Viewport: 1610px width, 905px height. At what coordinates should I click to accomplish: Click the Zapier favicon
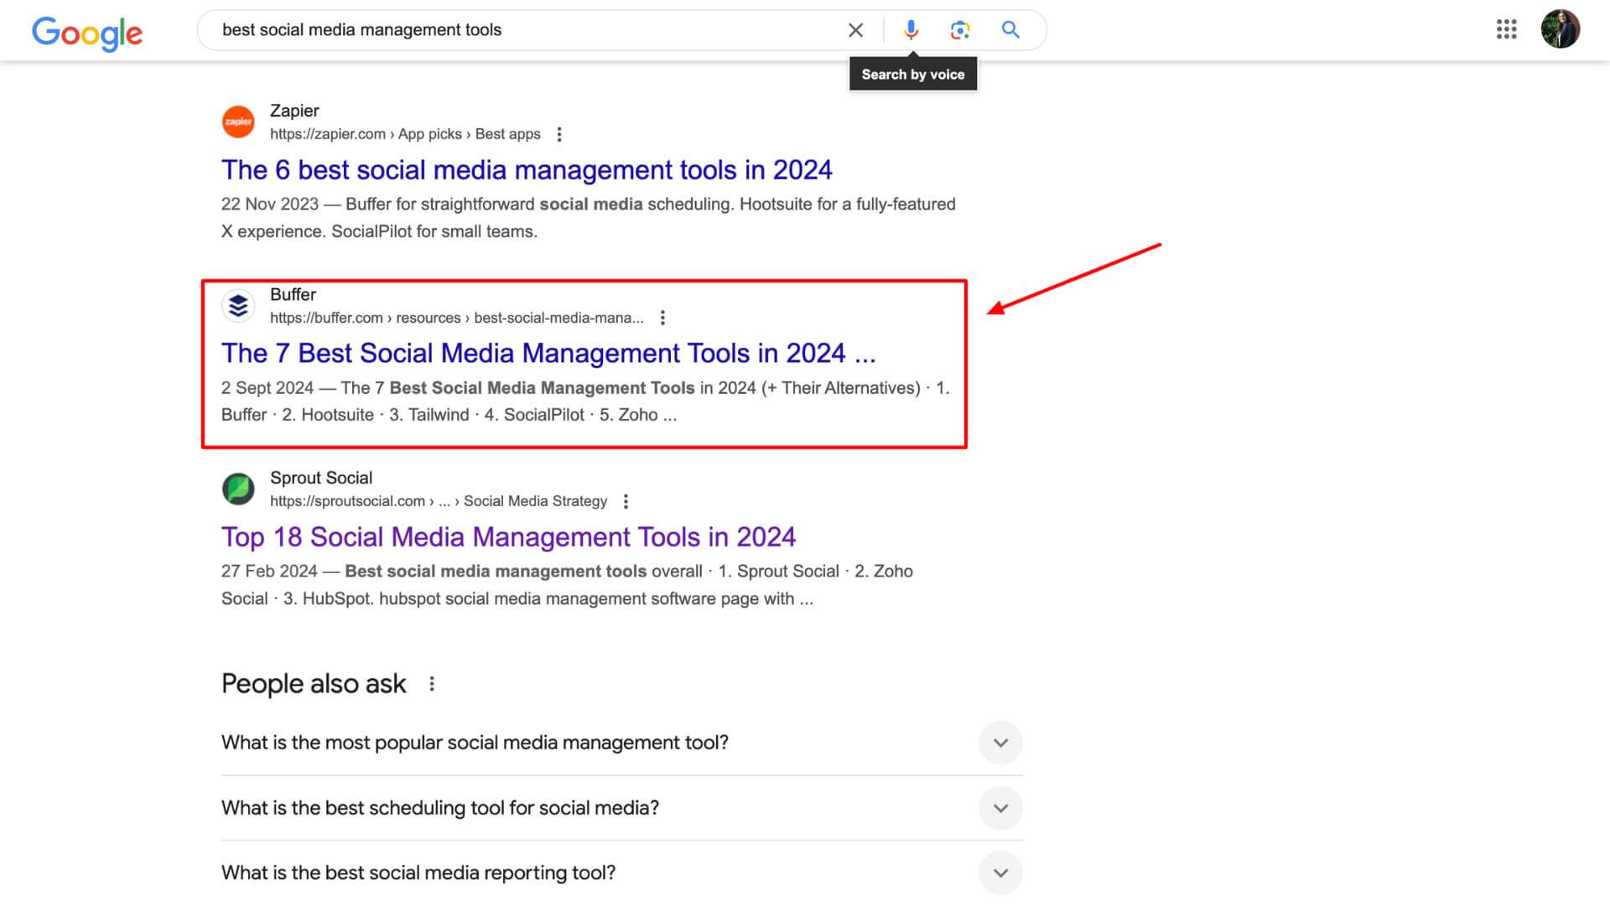click(238, 122)
